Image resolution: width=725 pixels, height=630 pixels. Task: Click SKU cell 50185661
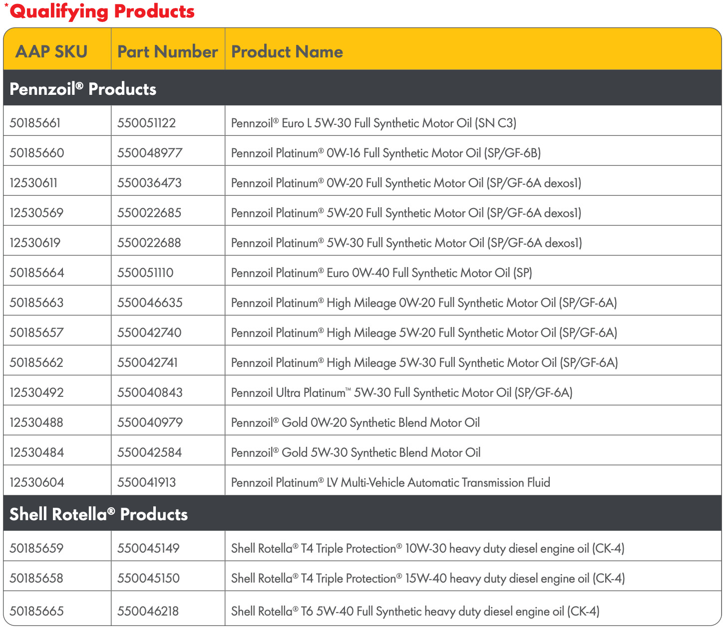pos(35,123)
